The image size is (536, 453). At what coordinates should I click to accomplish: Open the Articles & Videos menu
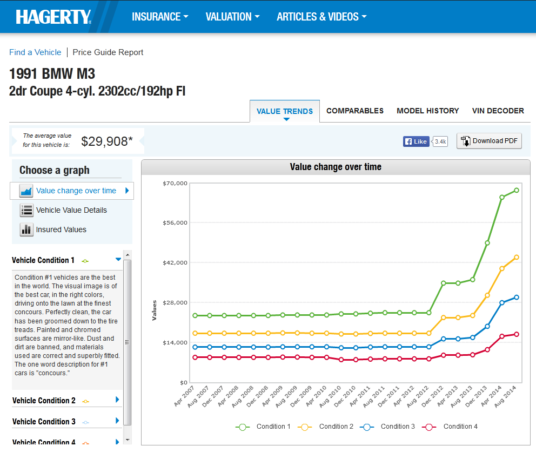coord(321,17)
